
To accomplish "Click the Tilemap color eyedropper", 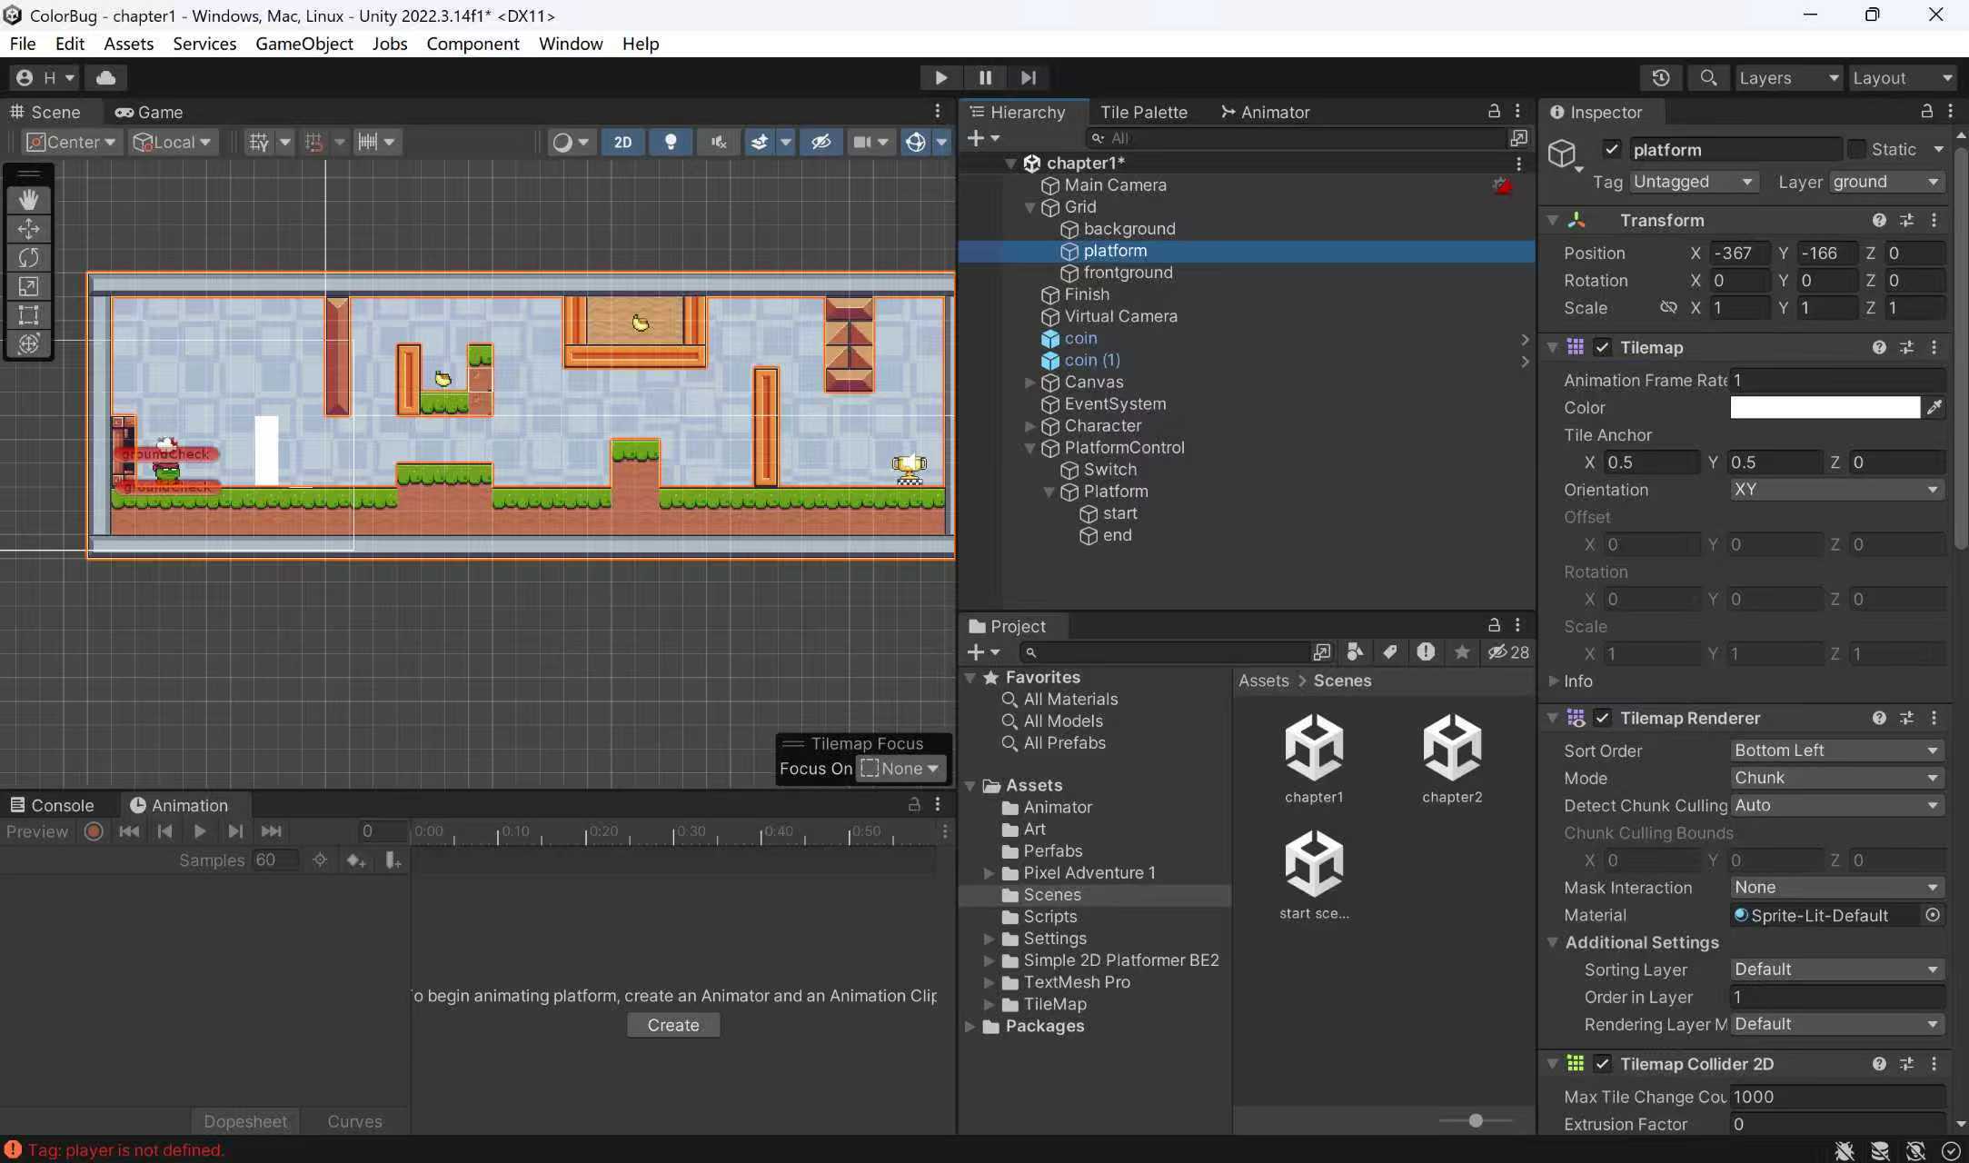I will tap(1934, 408).
